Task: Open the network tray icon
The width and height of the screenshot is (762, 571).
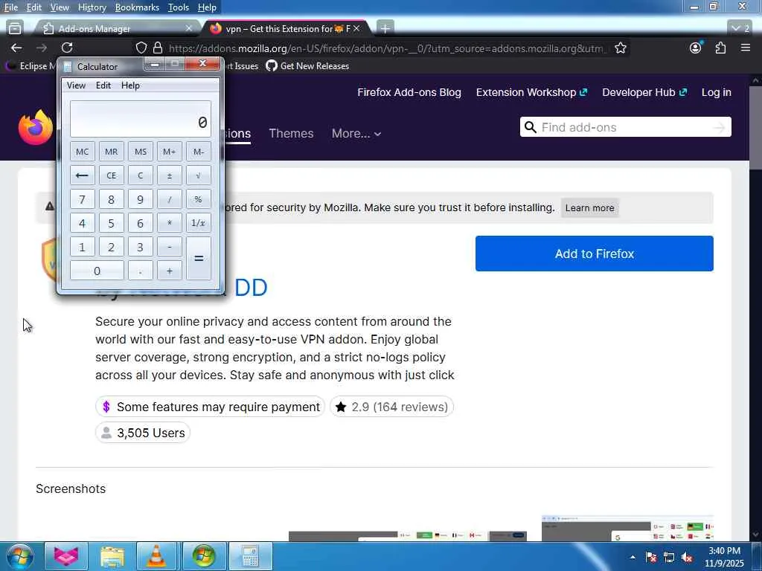Action: coord(669,557)
